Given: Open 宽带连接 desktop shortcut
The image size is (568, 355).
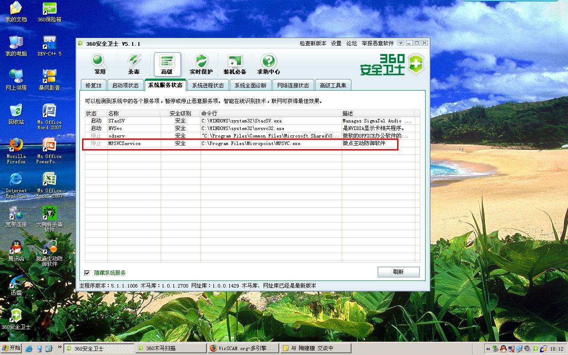Looking at the screenshot, I should (16, 217).
